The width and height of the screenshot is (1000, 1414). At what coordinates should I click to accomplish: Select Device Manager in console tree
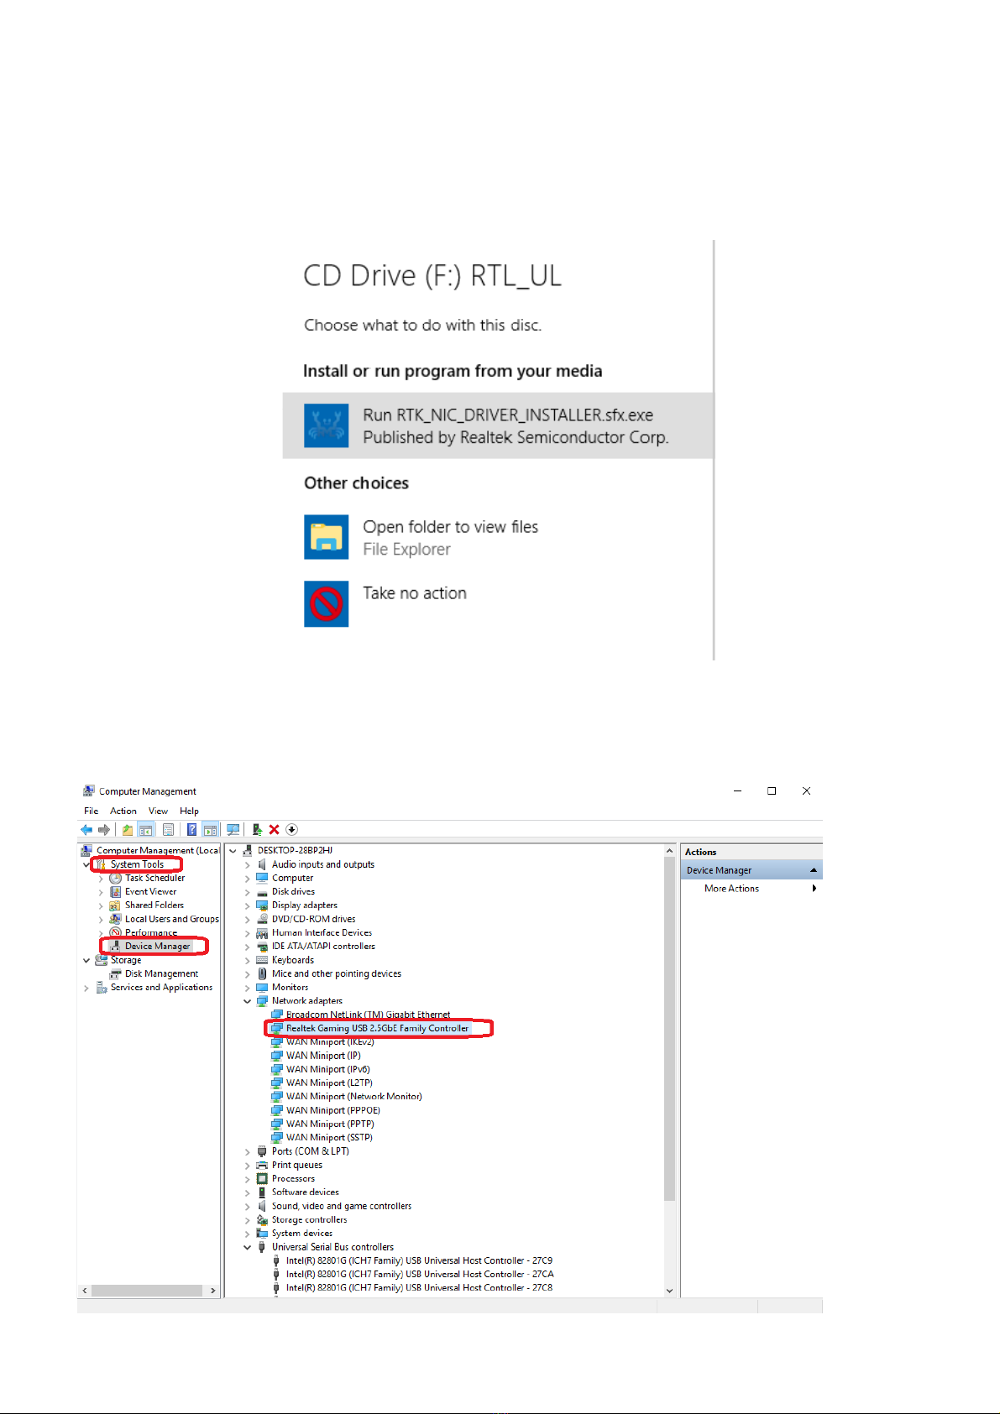(157, 946)
